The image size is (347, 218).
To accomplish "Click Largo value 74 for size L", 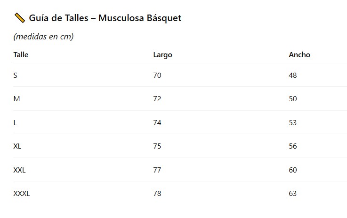I will [x=157, y=122].
